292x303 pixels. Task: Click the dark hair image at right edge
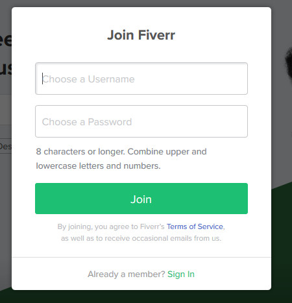coord(288,63)
